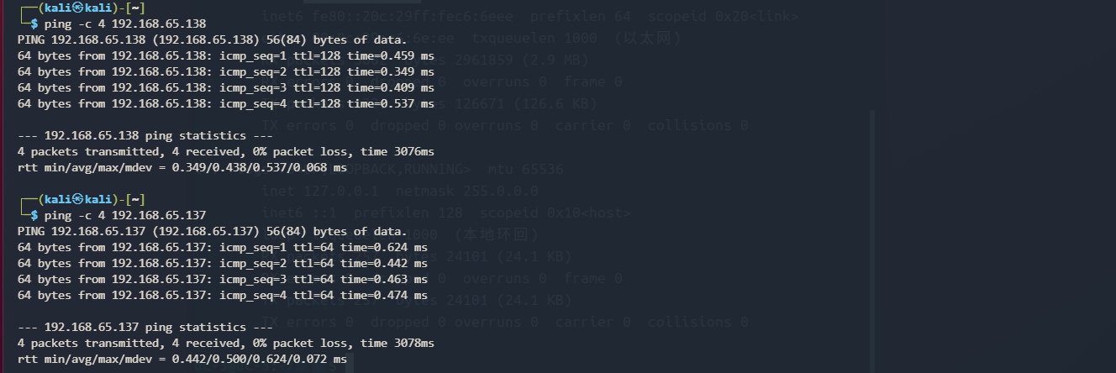Click the reply line showing time=0.537 ms

[225, 103]
